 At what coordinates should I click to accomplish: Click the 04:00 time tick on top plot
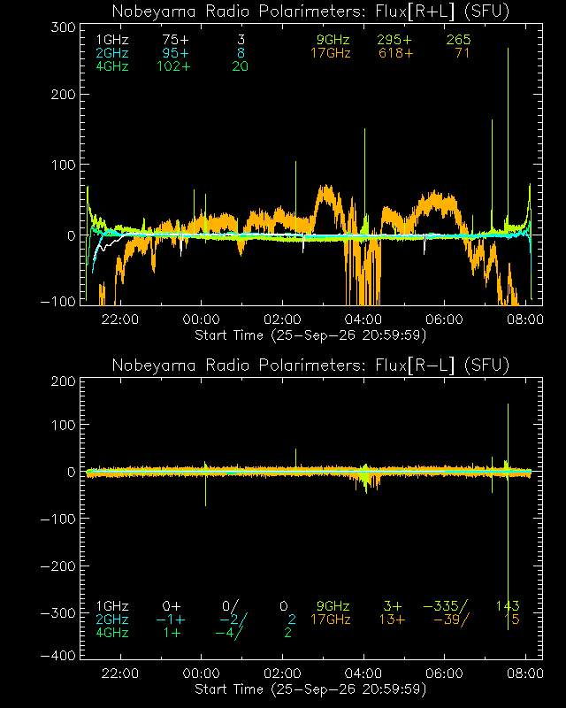pyautogui.click(x=363, y=319)
